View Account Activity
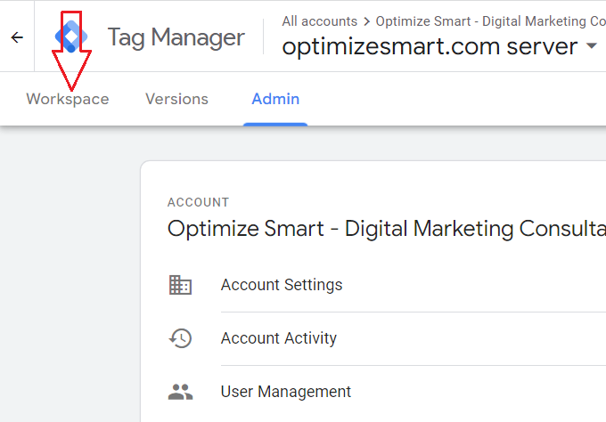This screenshot has height=422, width=606. (x=279, y=338)
